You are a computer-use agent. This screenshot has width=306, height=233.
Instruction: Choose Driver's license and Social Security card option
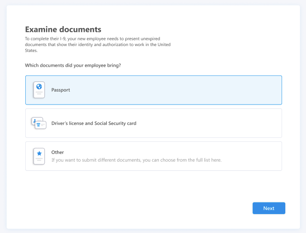pos(154,123)
